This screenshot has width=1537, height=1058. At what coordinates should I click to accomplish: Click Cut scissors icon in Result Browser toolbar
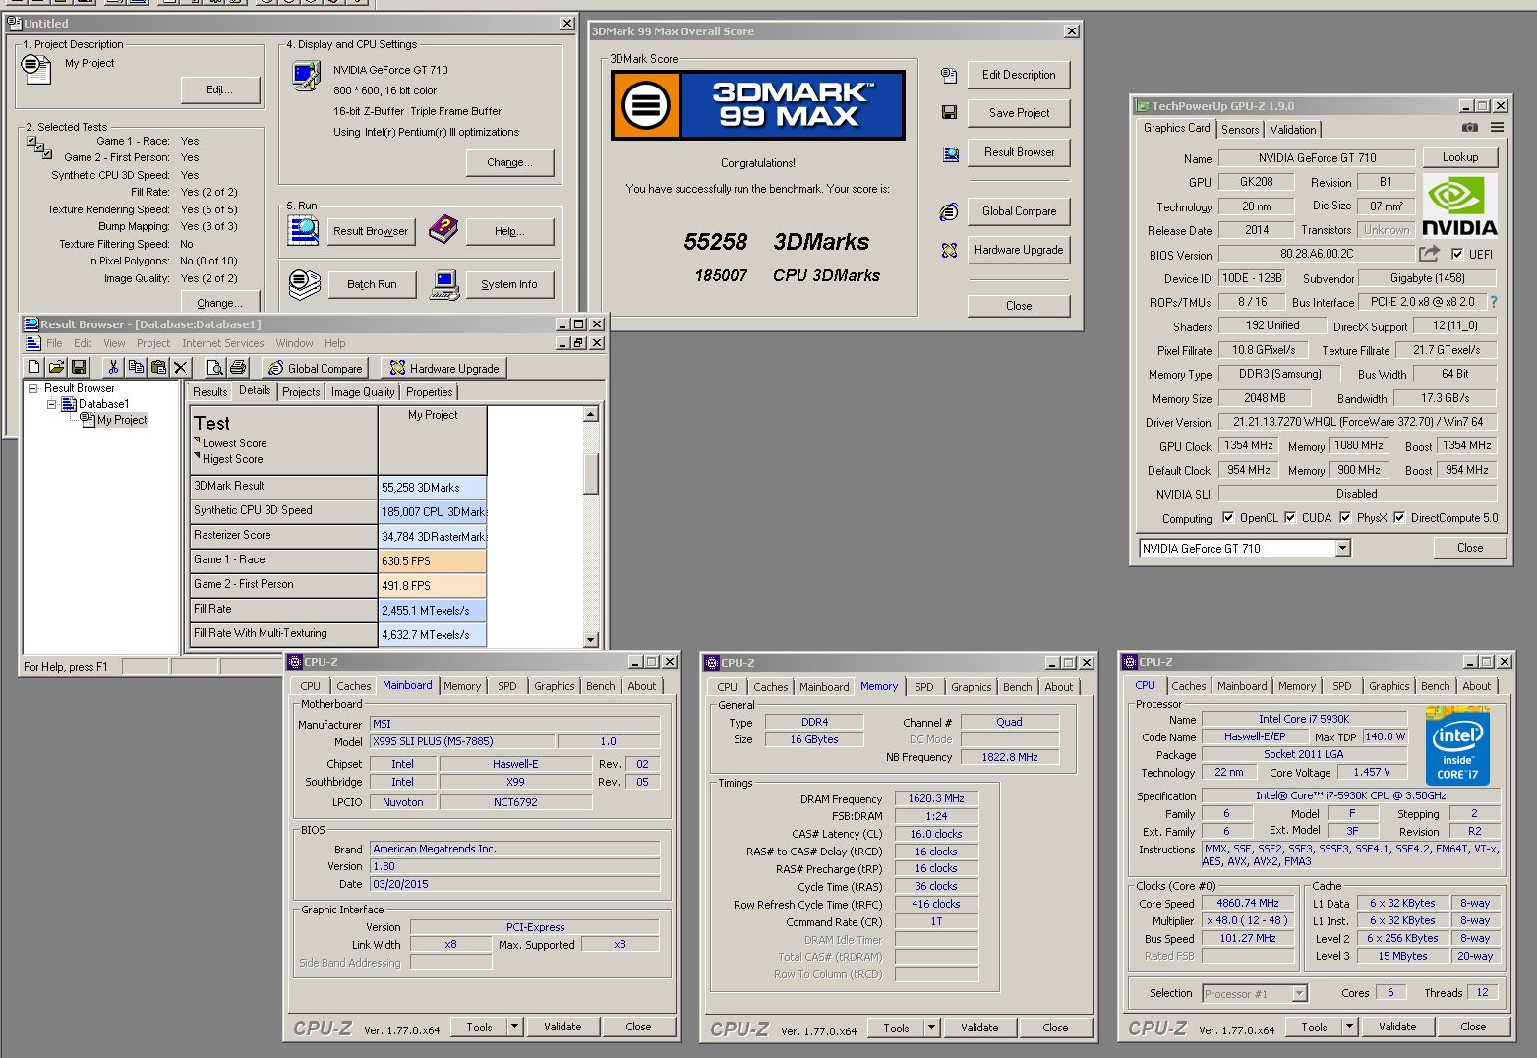point(113,367)
